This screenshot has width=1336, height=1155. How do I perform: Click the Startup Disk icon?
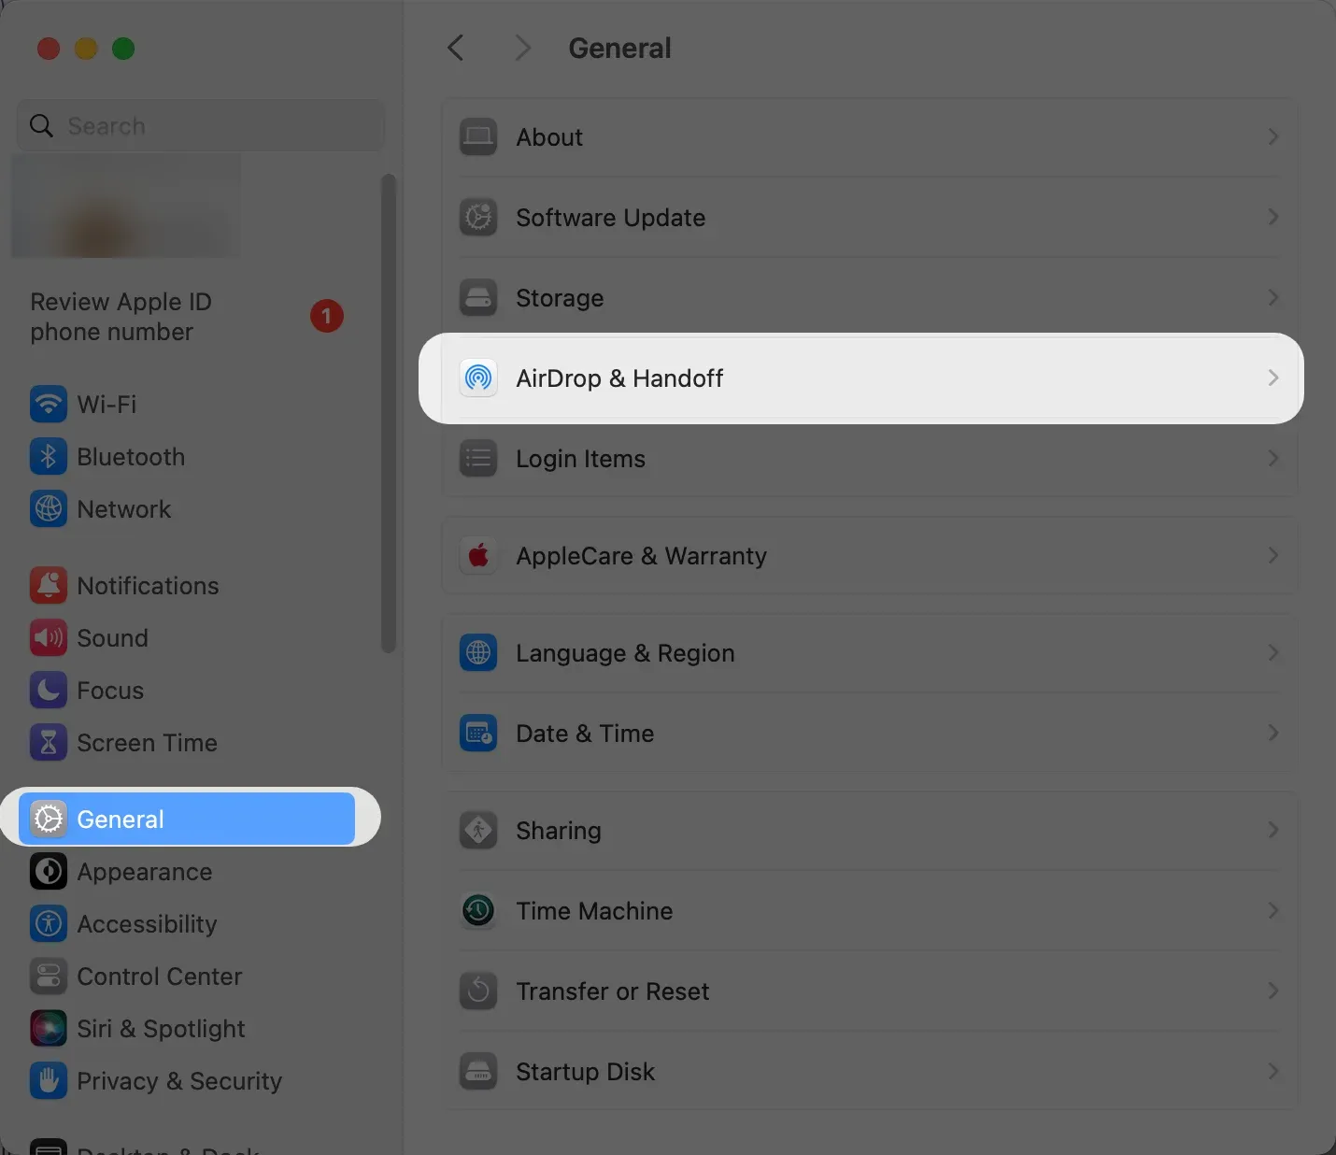tap(478, 1072)
